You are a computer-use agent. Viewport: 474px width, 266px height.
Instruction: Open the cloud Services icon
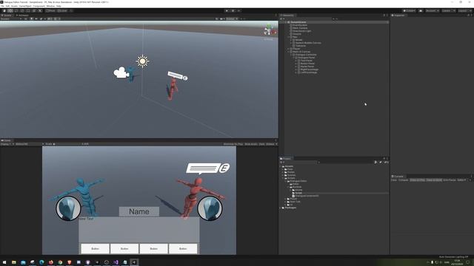point(421,10)
